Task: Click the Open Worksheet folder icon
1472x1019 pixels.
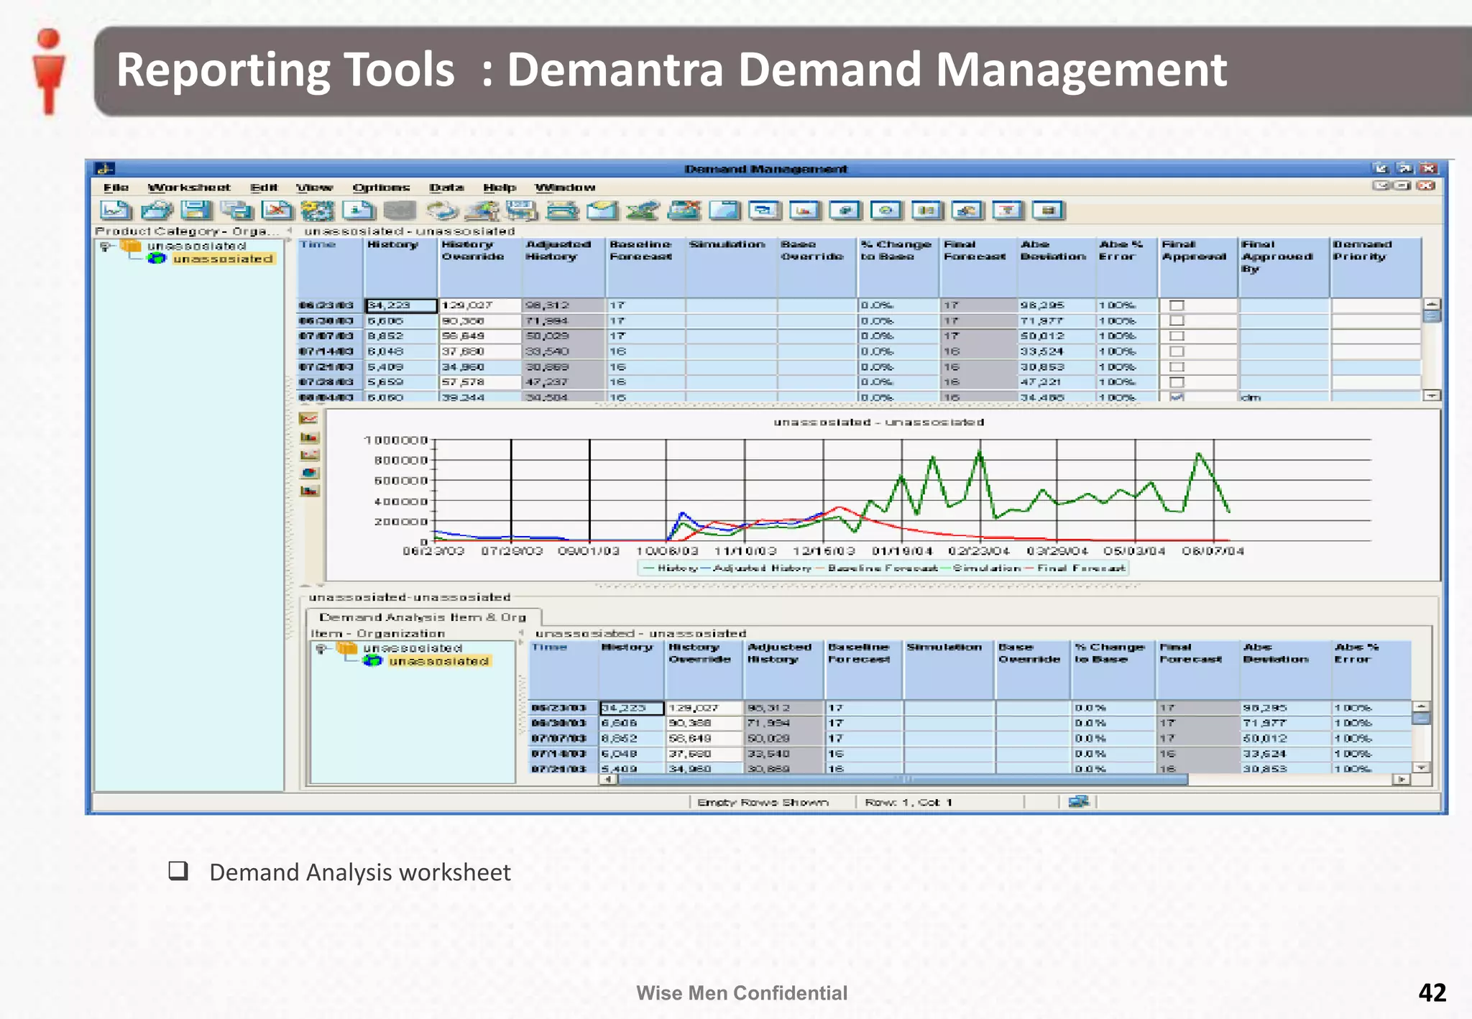Action: click(157, 210)
